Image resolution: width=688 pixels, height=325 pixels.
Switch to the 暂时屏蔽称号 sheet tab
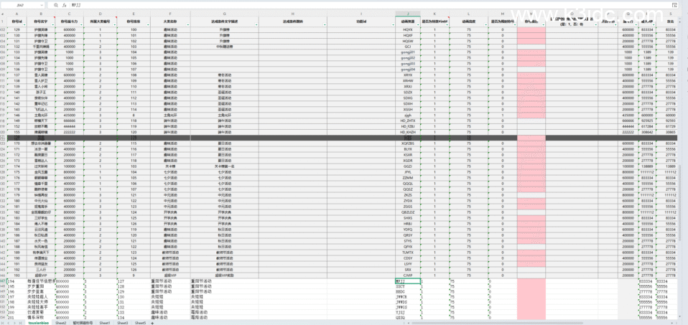83,323
